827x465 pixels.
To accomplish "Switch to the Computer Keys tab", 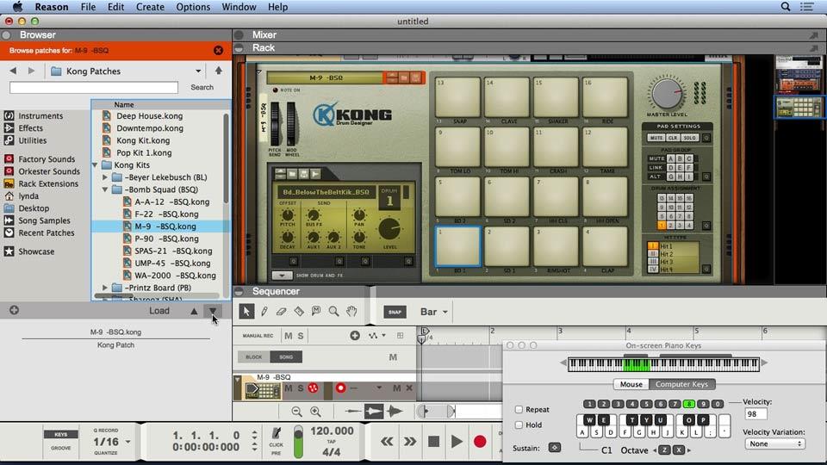I will click(682, 384).
